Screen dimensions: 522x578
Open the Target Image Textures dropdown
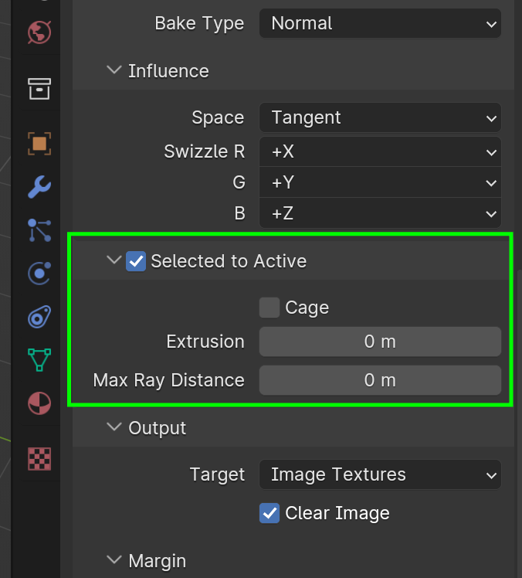tap(380, 474)
